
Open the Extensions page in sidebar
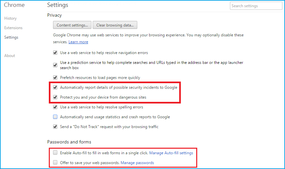13,28
